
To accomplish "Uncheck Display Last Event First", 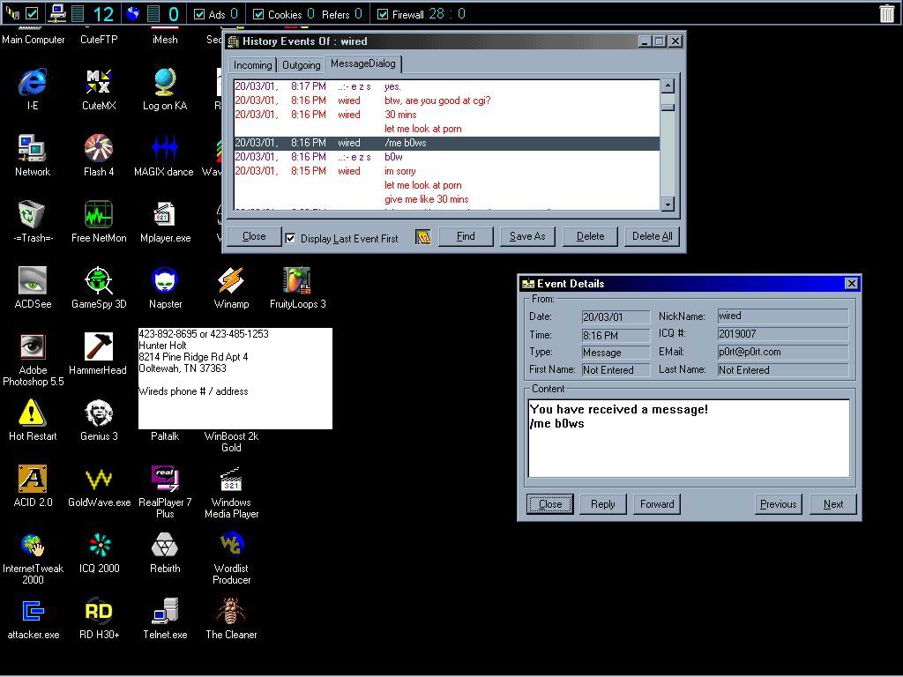I will 290,238.
